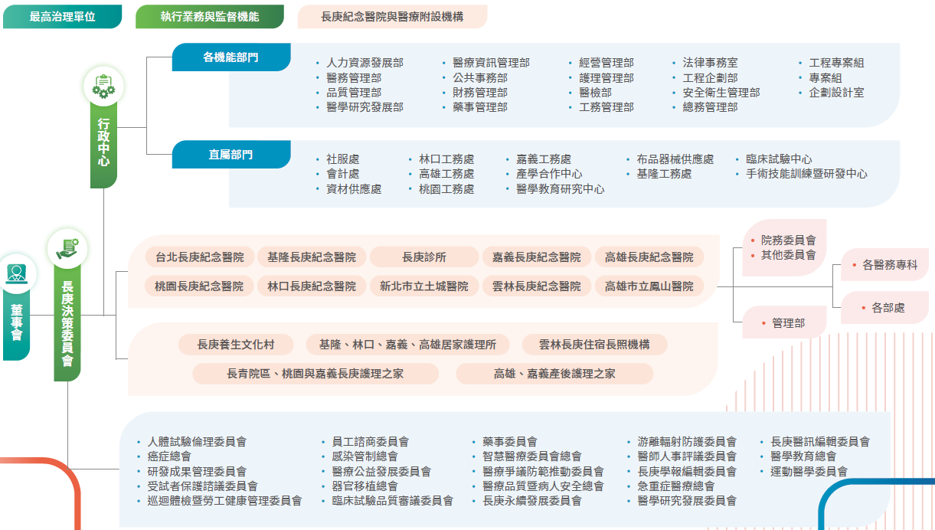Click 巡迴體檢暨勞工健康管理委員會 entry
The image size is (935, 530).
point(224,501)
